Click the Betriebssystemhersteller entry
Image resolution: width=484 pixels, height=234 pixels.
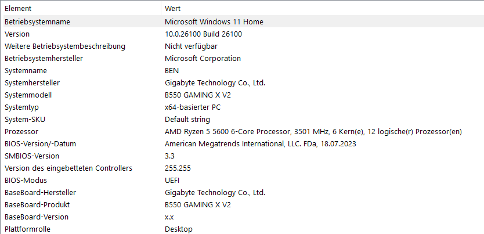[44, 58]
